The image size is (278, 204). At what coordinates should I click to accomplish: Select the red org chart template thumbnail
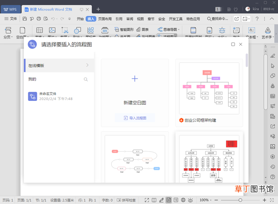click(x=209, y=159)
